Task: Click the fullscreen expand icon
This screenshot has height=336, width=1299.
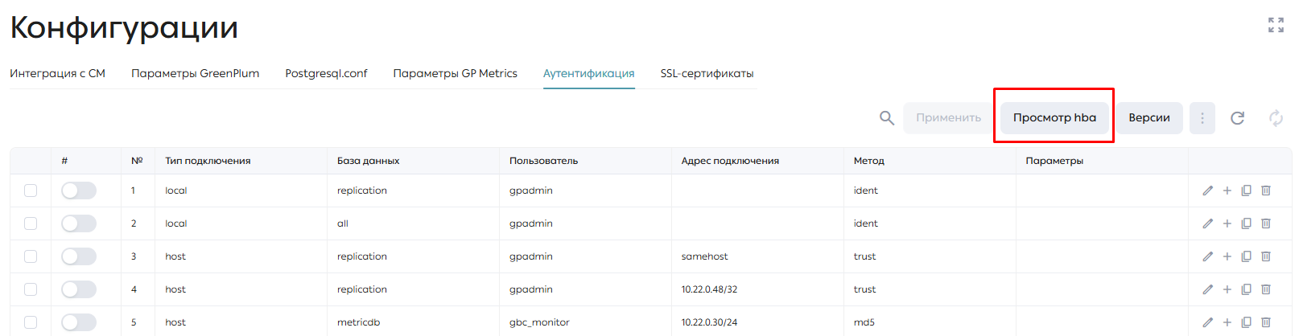Action: (x=1276, y=25)
